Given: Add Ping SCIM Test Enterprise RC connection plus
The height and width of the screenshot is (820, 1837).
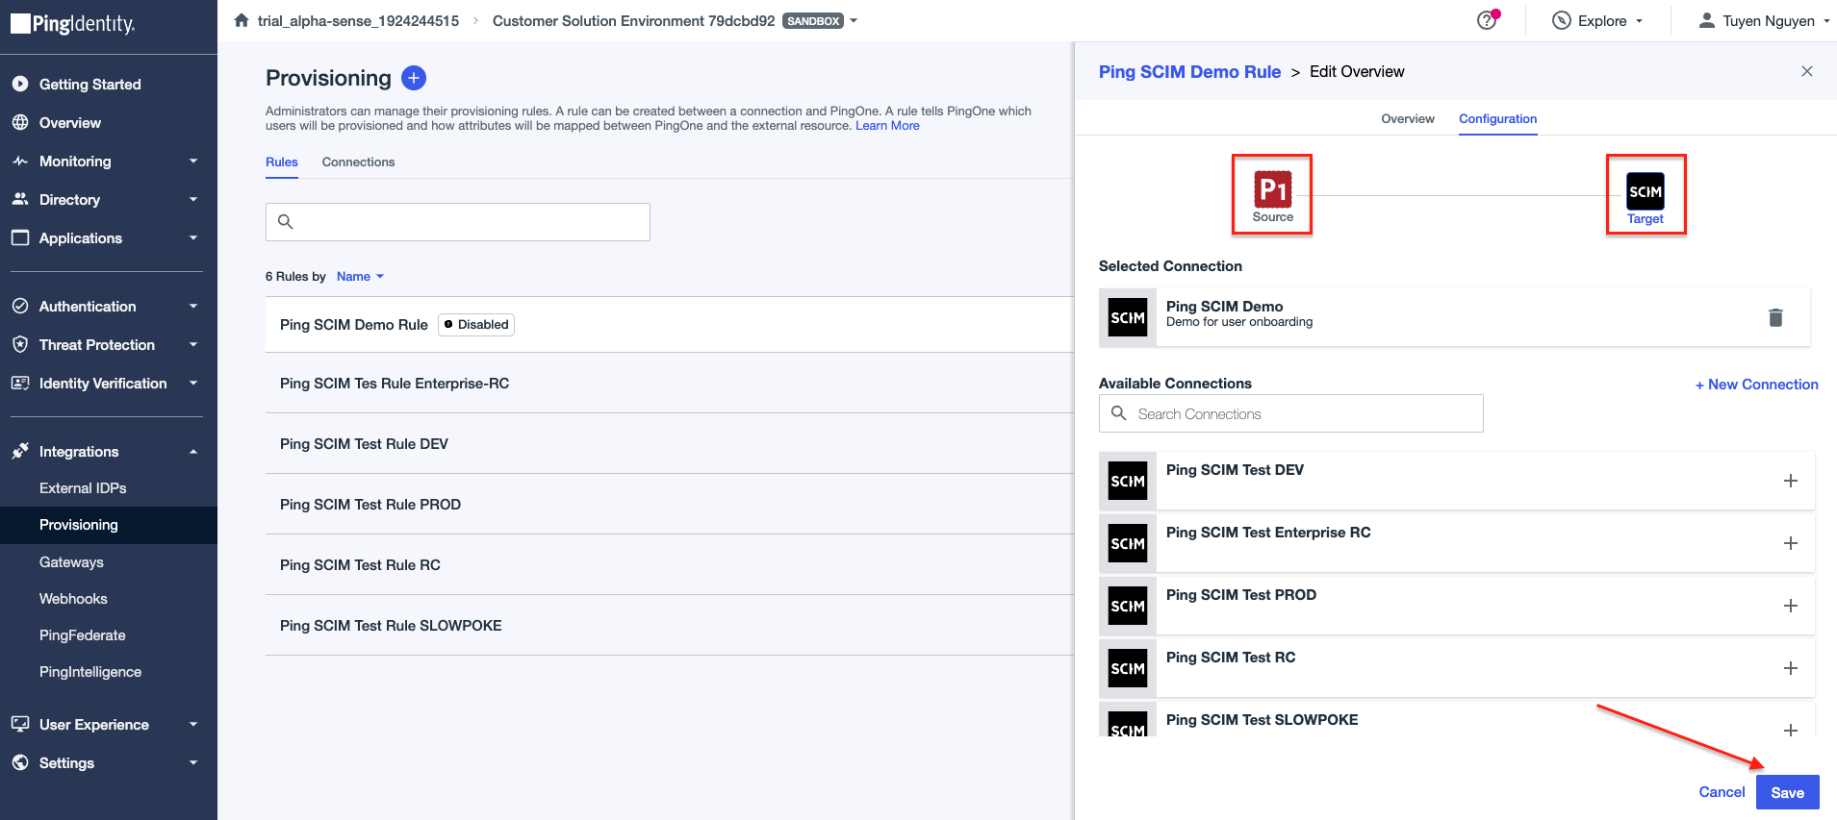Looking at the screenshot, I should pyautogui.click(x=1791, y=543).
